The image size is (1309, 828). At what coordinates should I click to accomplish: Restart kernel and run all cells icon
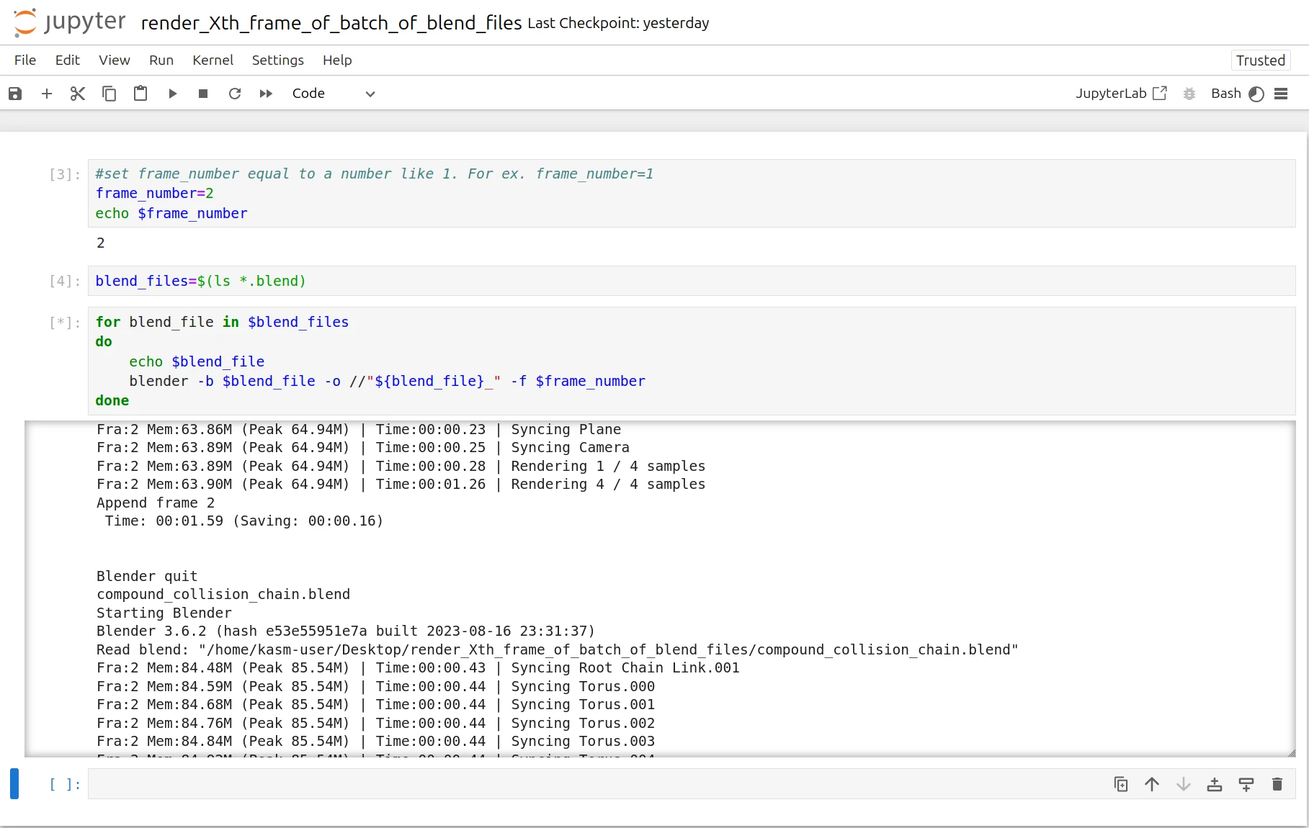coord(266,94)
